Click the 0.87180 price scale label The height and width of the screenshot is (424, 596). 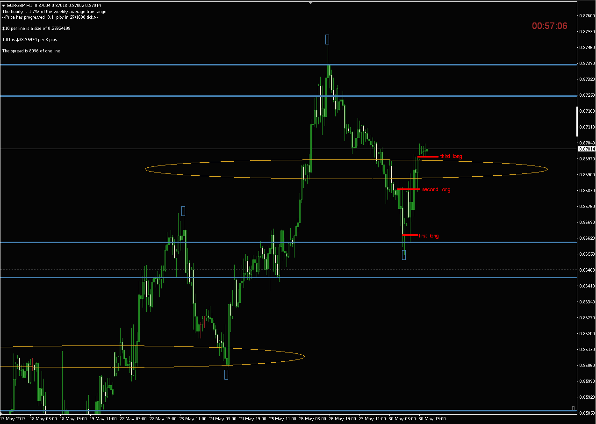tap(587, 111)
